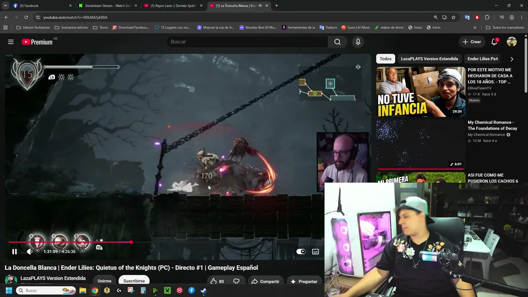Open a new browser tab

276,6
